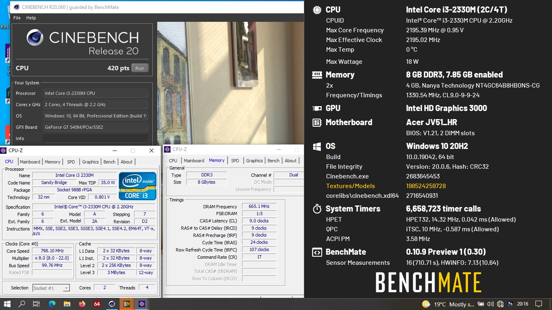Open the Selection Socket #1 dropdown
Viewport: 552px width, 310px height.
[51, 288]
